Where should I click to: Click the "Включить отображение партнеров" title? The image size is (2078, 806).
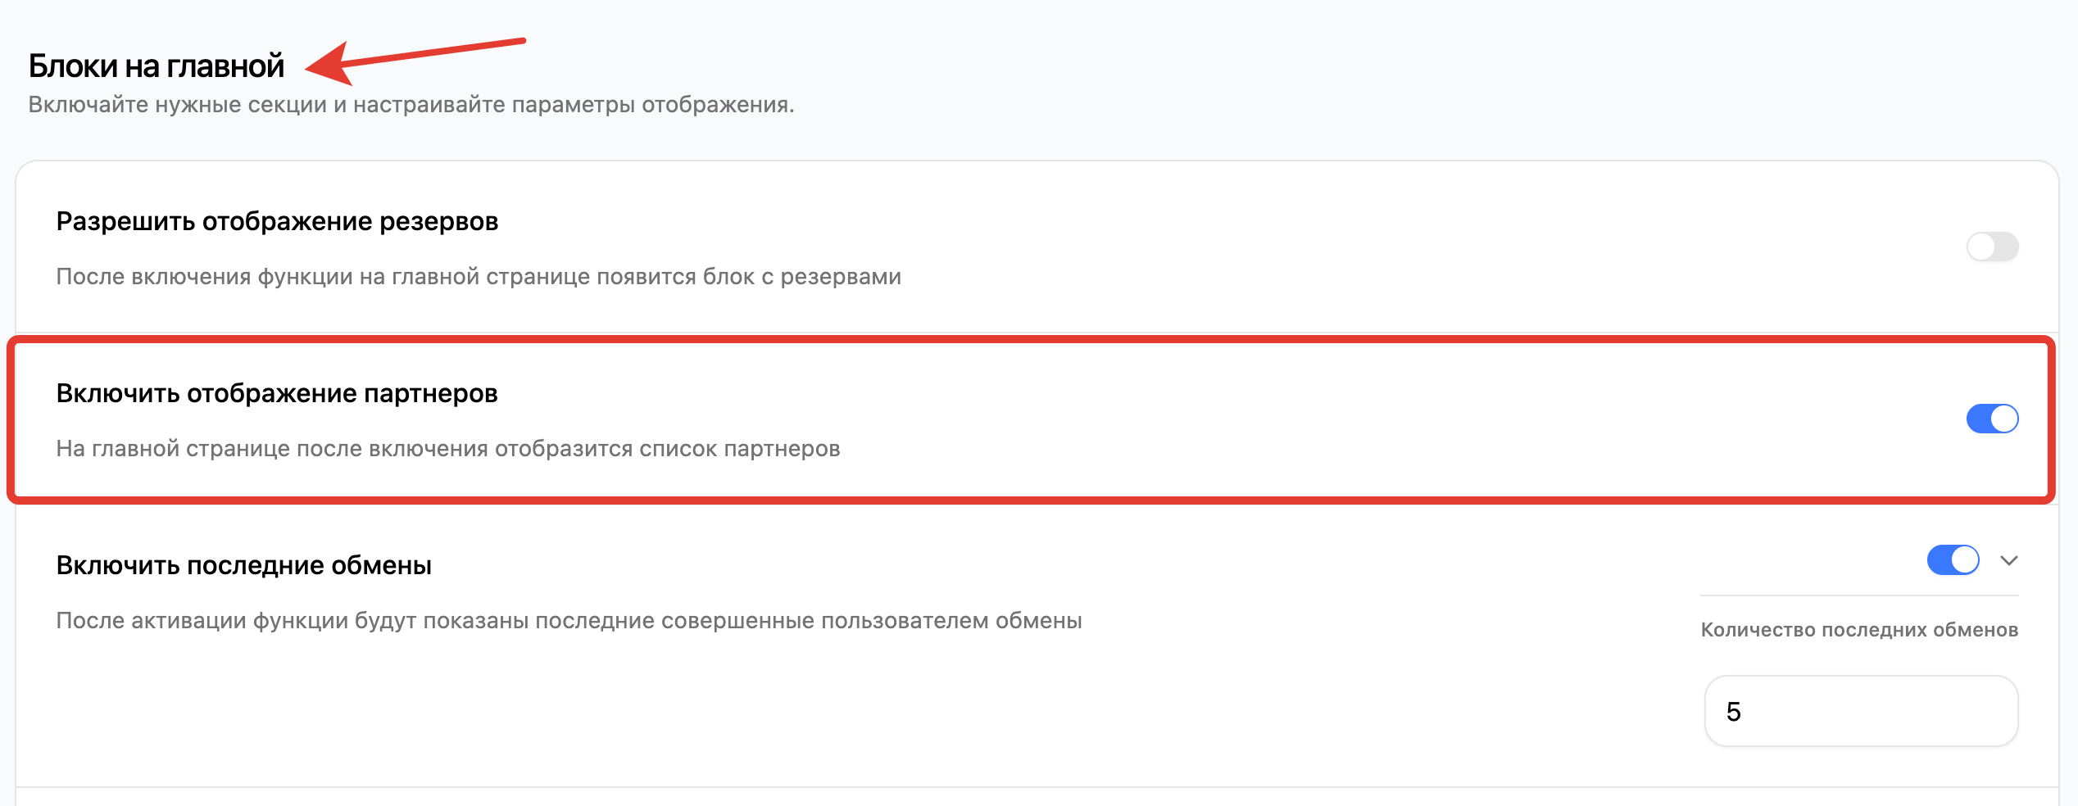[x=277, y=394]
